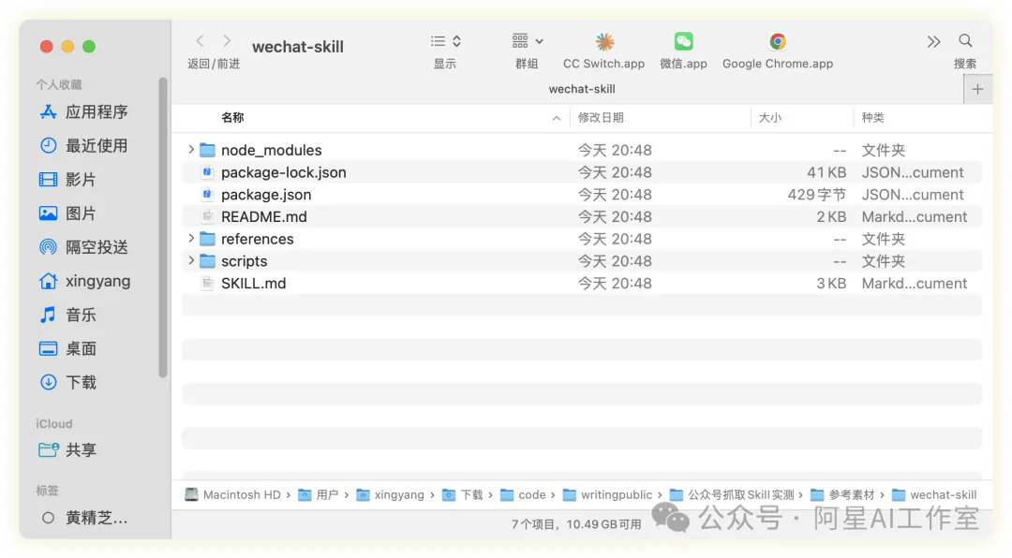Jump to 用户 in path bar
This screenshot has height=558, width=1012.
[319, 494]
